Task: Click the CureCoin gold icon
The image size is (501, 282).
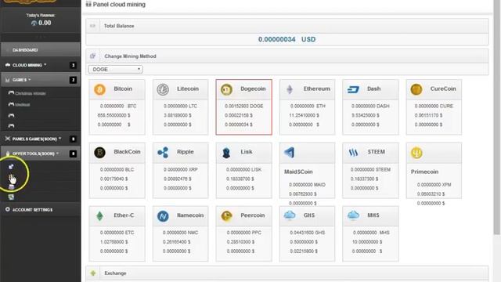Action: (x=416, y=89)
